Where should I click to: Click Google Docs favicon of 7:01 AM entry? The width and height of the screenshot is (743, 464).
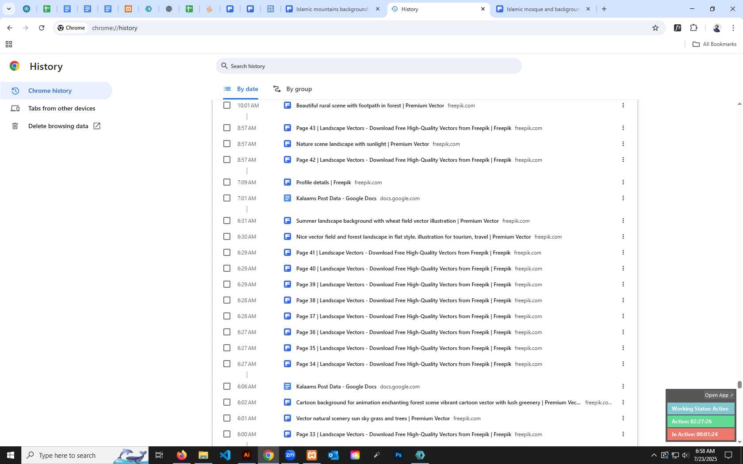(287, 198)
